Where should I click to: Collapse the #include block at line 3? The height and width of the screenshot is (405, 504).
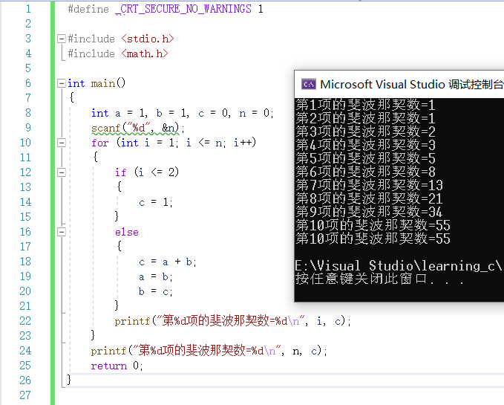(62, 39)
